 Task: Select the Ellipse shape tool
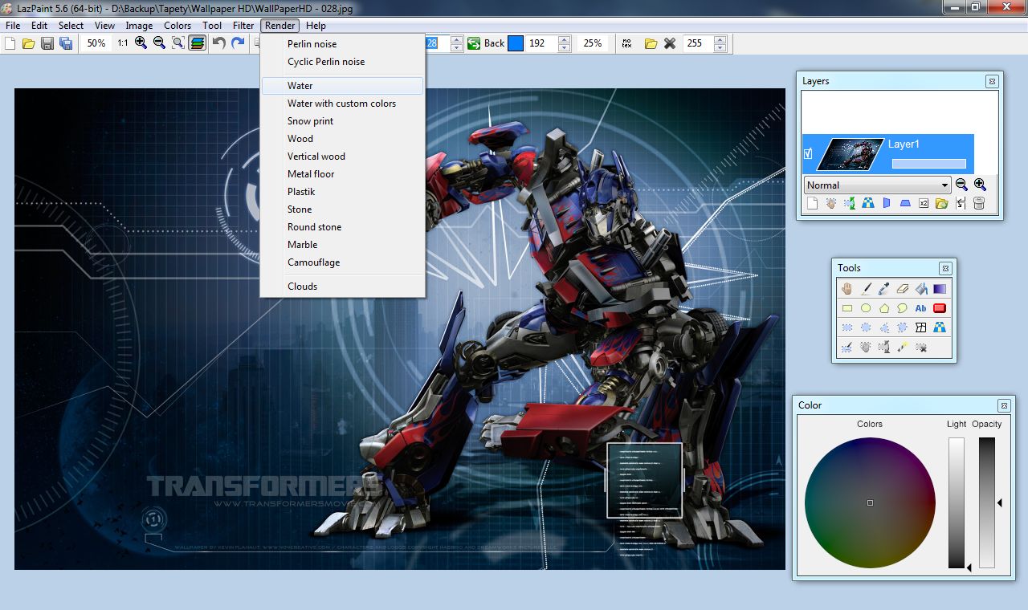pyautogui.click(x=866, y=308)
